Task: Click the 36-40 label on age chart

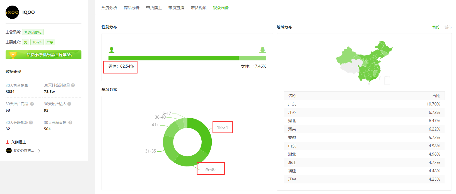Action: pyautogui.click(x=160, y=117)
